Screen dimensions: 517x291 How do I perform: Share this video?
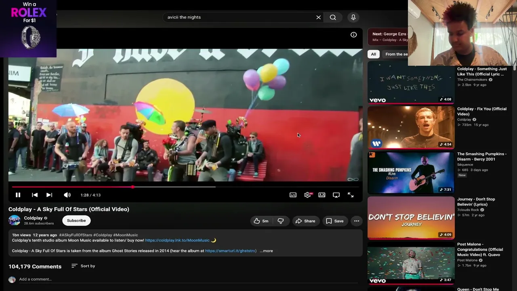(305, 221)
